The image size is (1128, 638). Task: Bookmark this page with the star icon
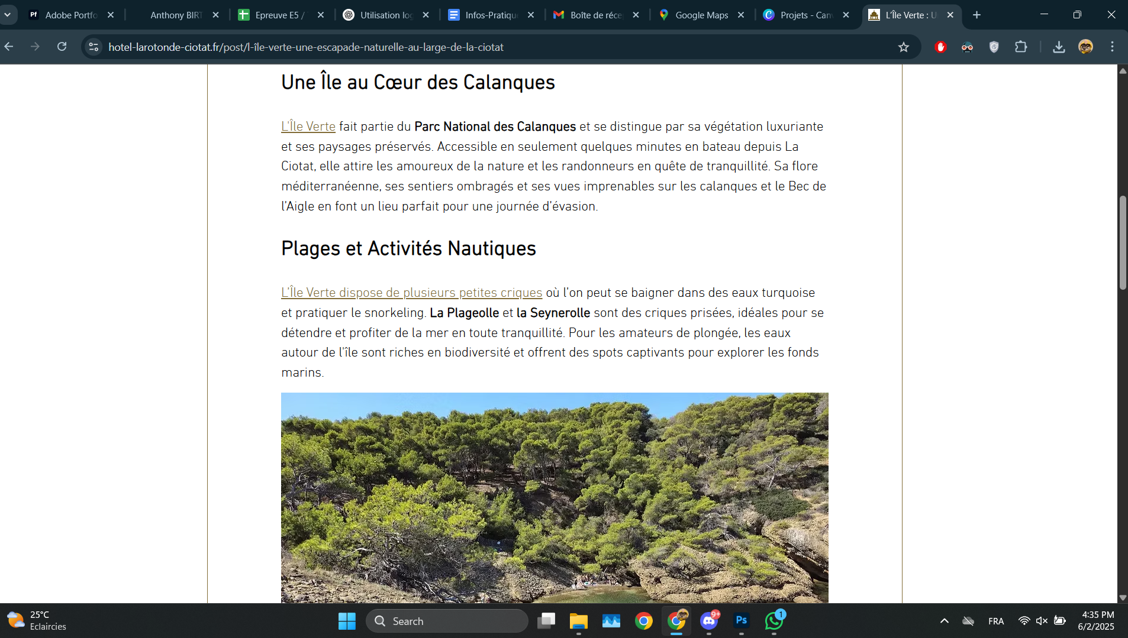click(903, 47)
